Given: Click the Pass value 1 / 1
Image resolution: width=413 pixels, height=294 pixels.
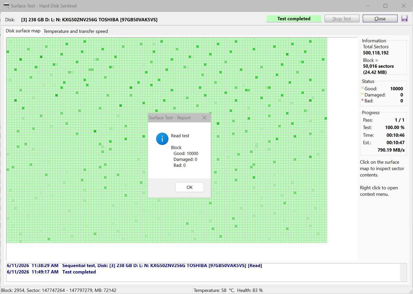Looking at the screenshot, I should coord(399,120).
